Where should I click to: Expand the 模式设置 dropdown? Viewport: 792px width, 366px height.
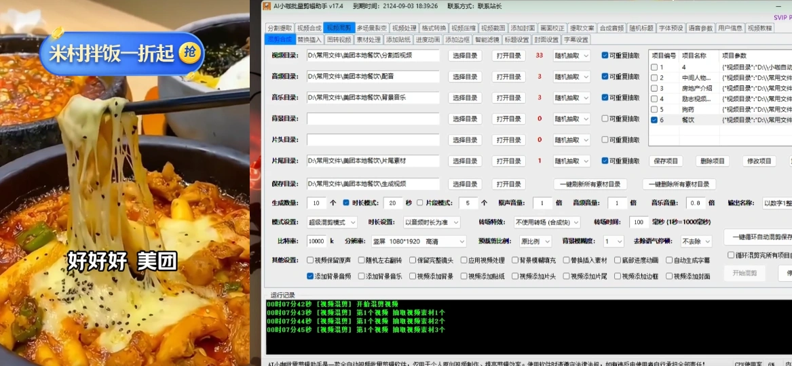tap(333, 222)
